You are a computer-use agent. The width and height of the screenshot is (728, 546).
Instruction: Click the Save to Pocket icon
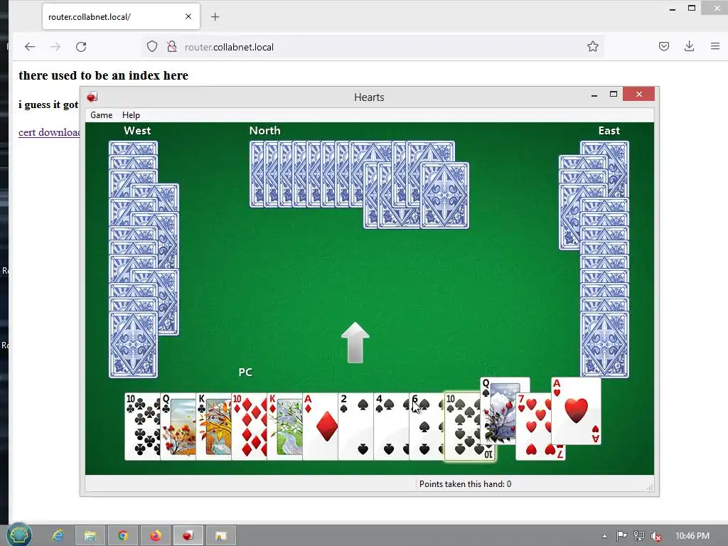point(664,46)
